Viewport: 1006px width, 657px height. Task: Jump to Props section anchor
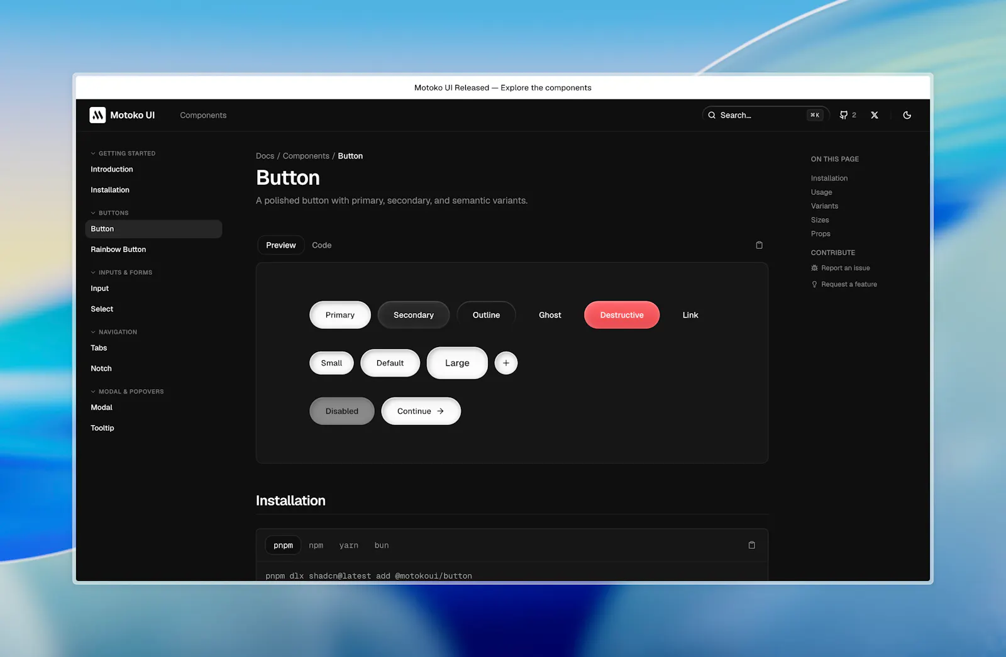click(x=821, y=234)
